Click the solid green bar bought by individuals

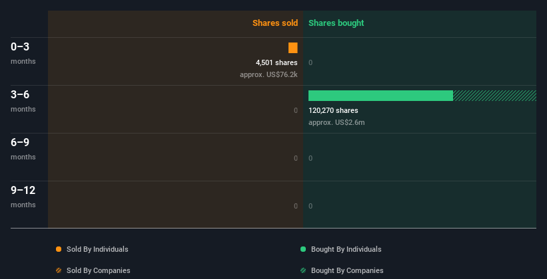click(x=380, y=96)
